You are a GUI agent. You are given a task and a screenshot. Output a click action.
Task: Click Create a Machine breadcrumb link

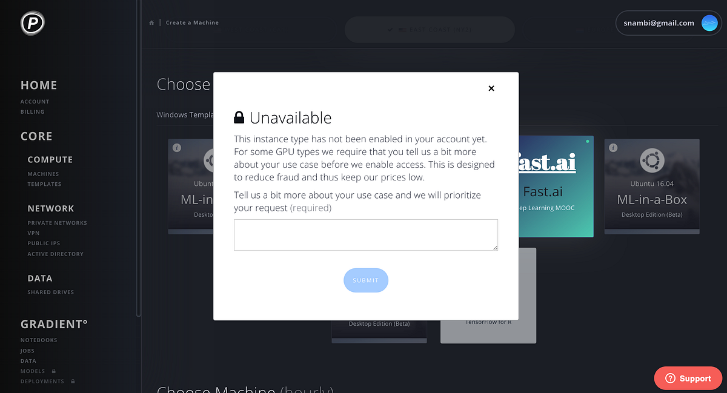(x=192, y=22)
